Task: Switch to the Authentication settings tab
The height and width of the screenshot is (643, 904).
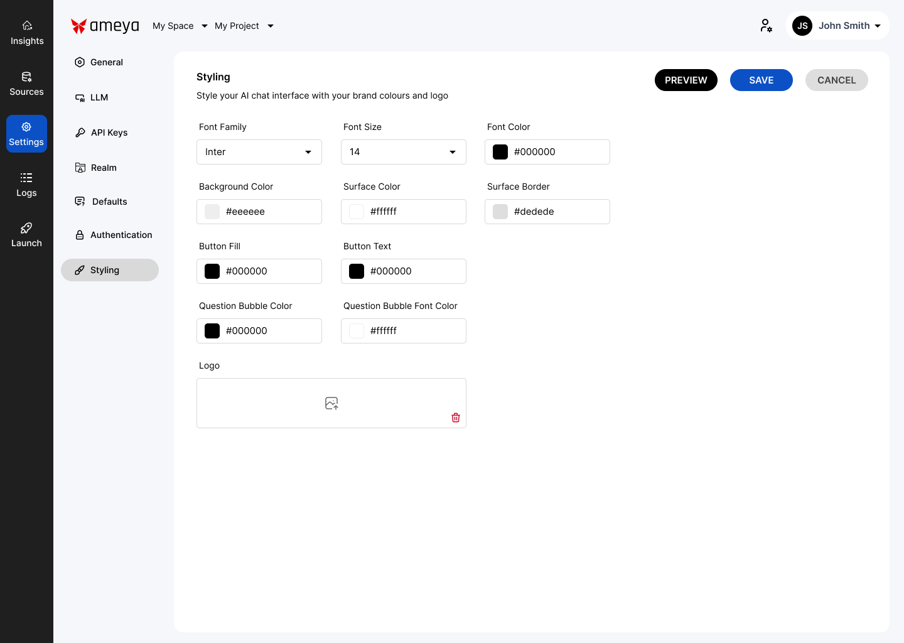Action: pos(121,235)
